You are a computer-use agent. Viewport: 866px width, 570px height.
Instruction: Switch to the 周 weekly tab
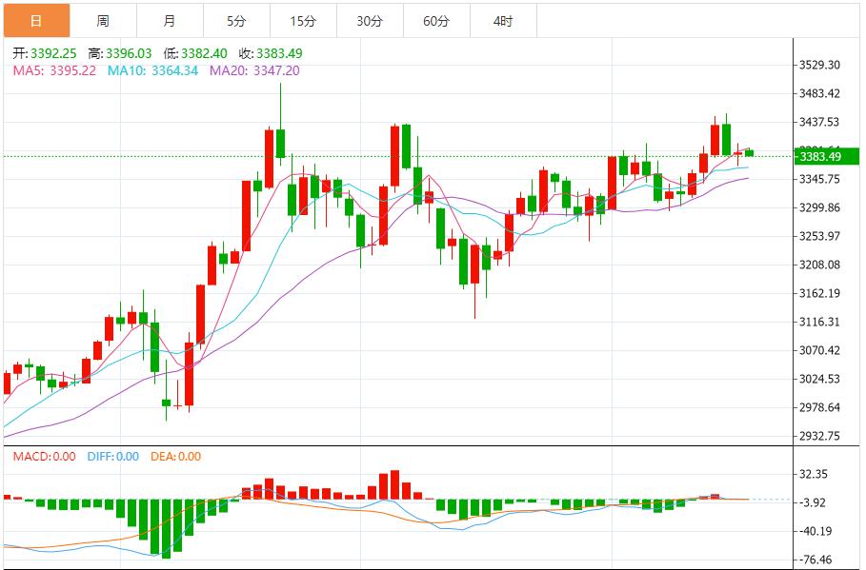tap(103, 21)
